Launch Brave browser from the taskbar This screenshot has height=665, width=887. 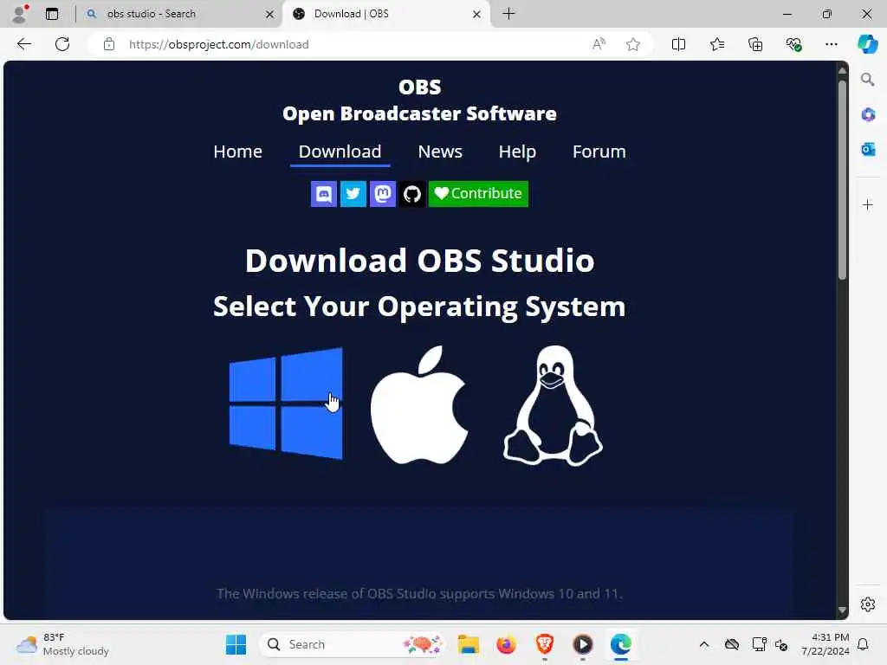click(x=544, y=644)
